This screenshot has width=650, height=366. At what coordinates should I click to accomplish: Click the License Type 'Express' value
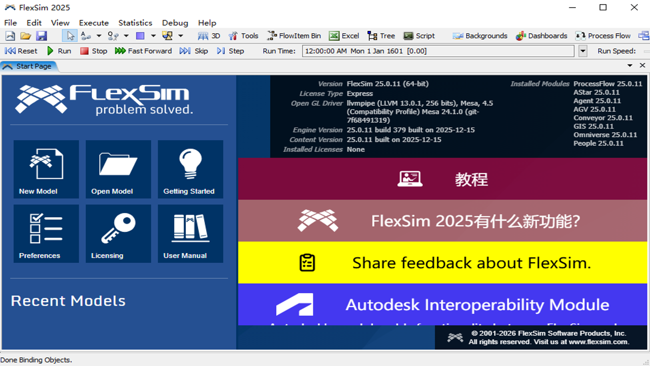pyautogui.click(x=360, y=94)
